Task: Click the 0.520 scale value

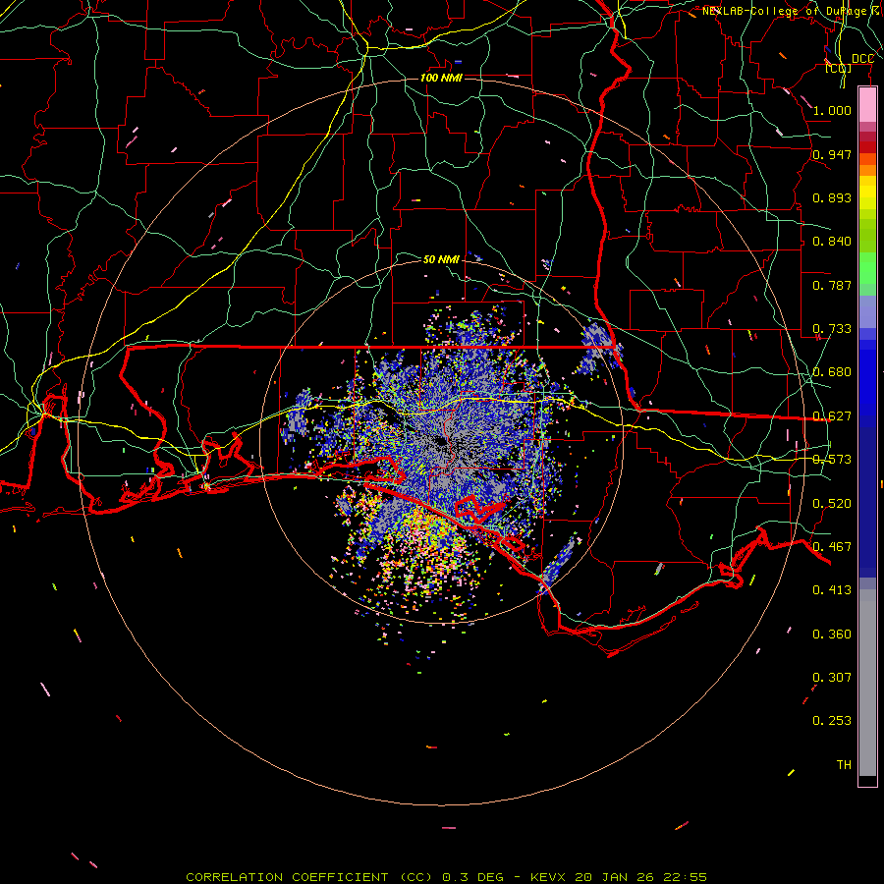Action: [832, 504]
